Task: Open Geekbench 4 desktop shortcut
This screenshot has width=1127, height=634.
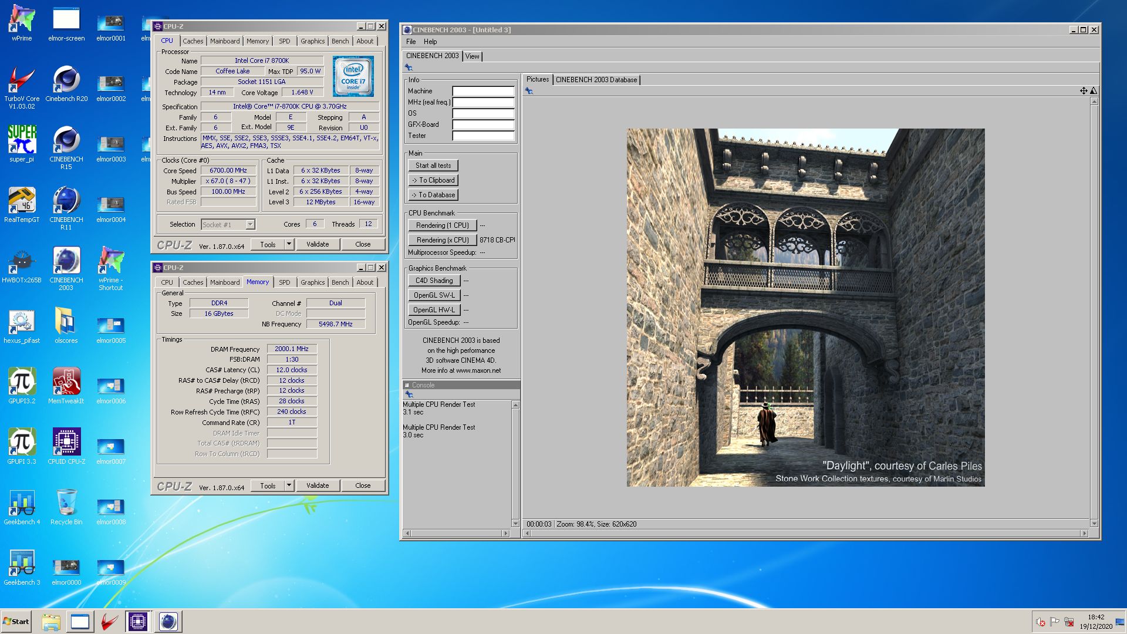Action: coord(22,507)
